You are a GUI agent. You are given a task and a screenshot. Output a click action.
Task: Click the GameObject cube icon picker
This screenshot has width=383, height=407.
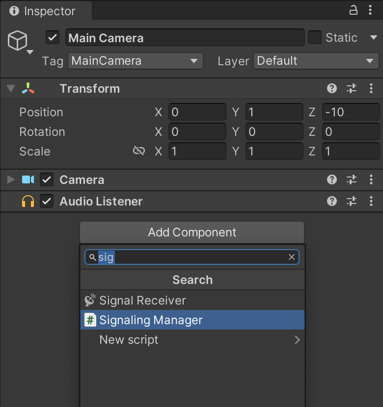[x=17, y=40]
